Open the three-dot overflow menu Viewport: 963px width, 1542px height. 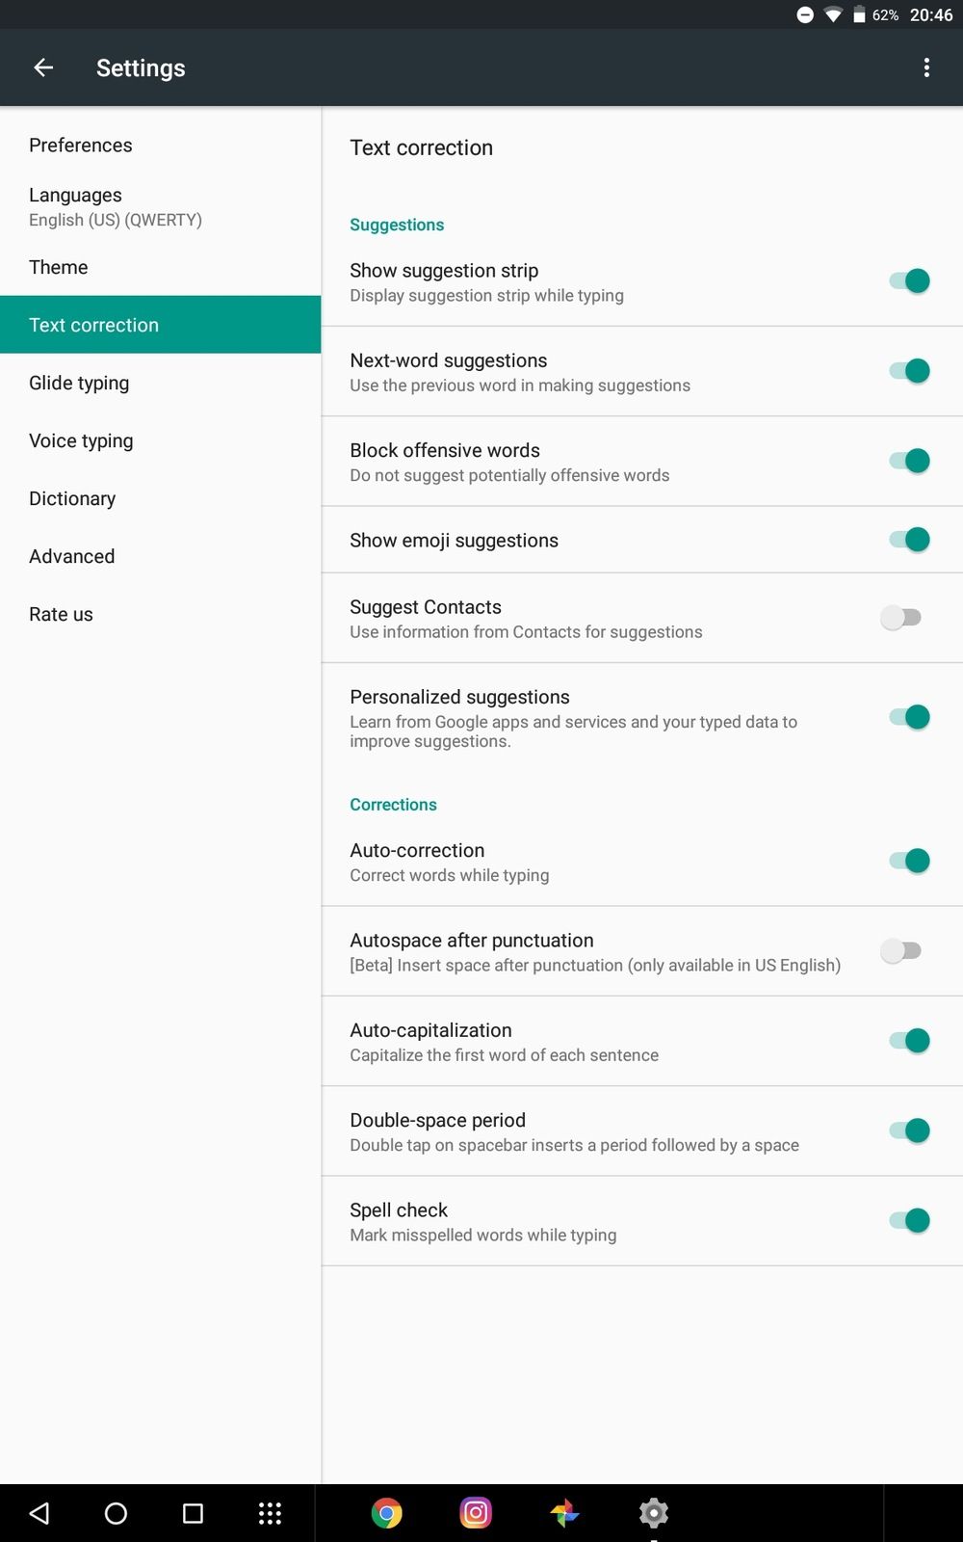pos(926,67)
